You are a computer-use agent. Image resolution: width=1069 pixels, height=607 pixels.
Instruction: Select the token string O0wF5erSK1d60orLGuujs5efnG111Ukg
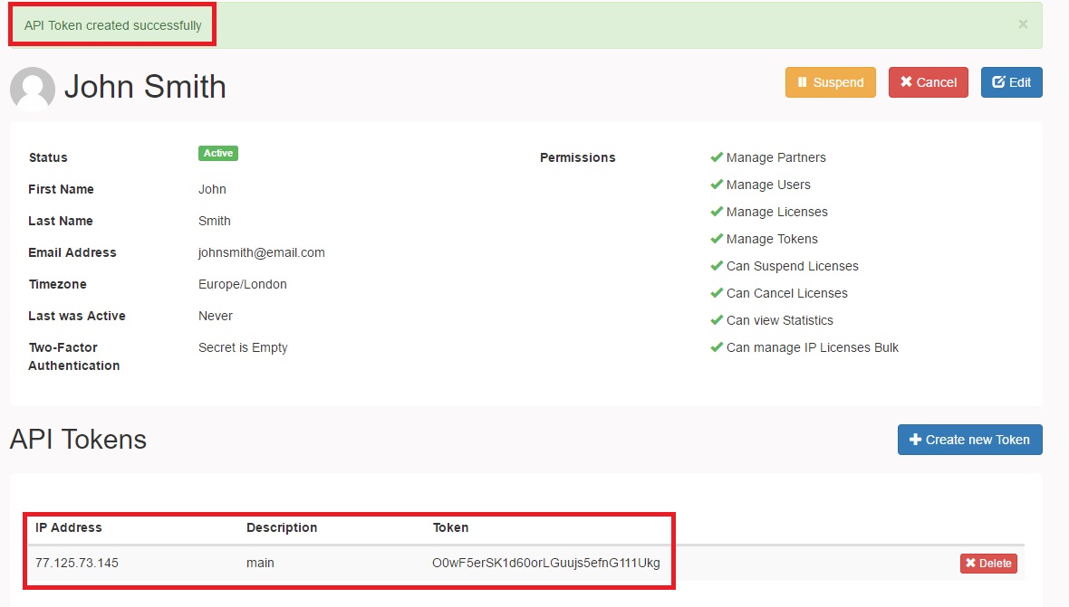[546, 563]
